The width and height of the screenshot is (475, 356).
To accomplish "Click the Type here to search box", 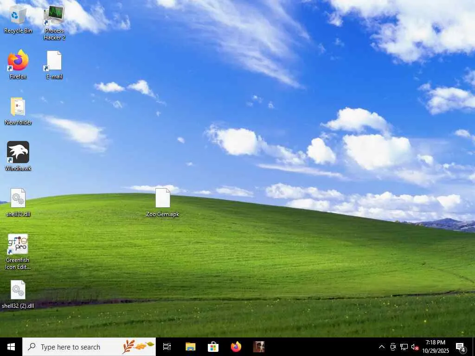I will pos(89,347).
